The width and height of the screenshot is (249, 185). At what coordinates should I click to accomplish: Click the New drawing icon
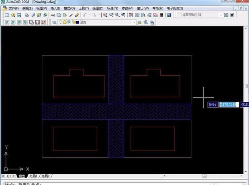click(x=7, y=15)
